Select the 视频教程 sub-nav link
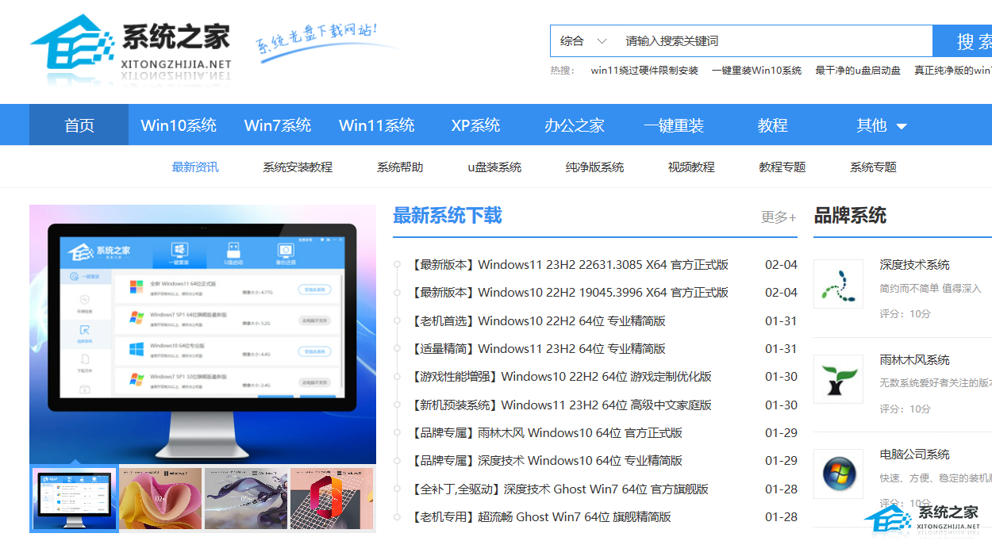Image resolution: width=992 pixels, height=541 pixels. [x=691, y=167]
